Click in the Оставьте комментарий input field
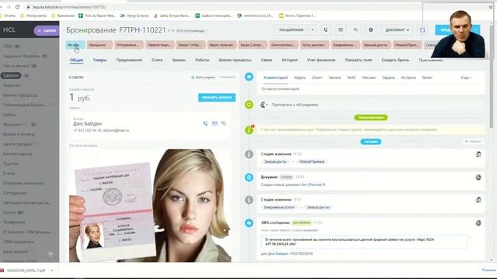Screen dimensions: 497x279 tap(370, 89)
